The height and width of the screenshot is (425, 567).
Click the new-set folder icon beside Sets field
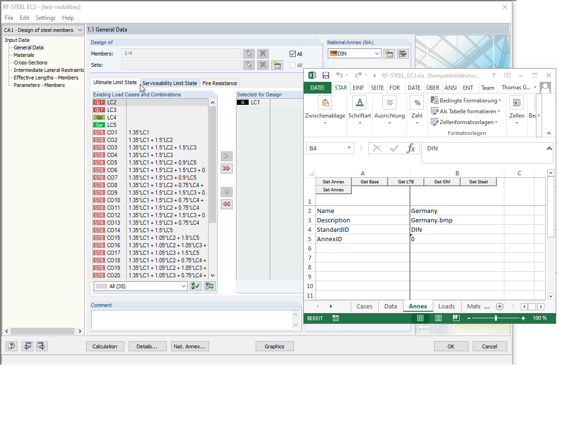coord(277,65)
